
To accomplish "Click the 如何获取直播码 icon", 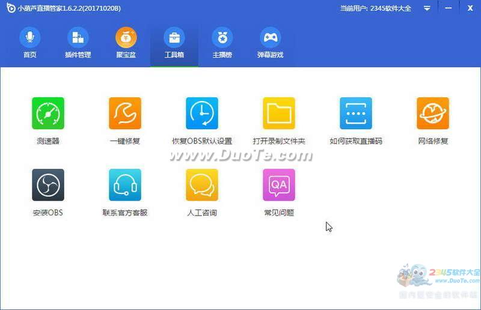I will point(355,114).
